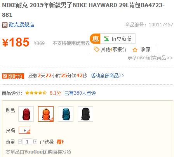Viewport: 174px width, 157px height.
Task: Open 活动全部商品 promotion link
Action: (107, 76)
